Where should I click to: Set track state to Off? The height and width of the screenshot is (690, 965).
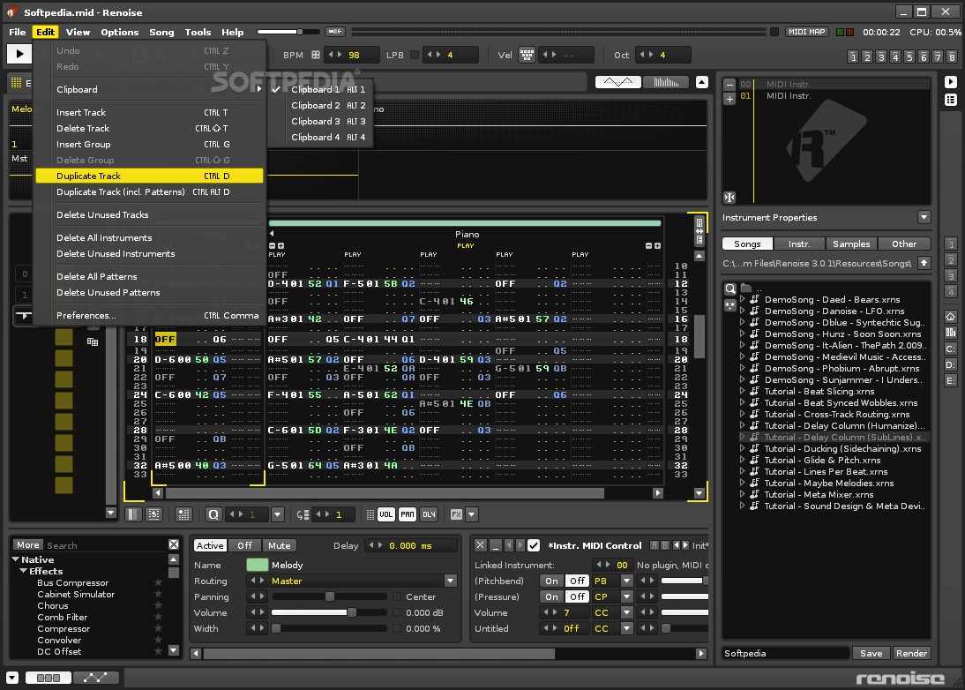(244, 546)
